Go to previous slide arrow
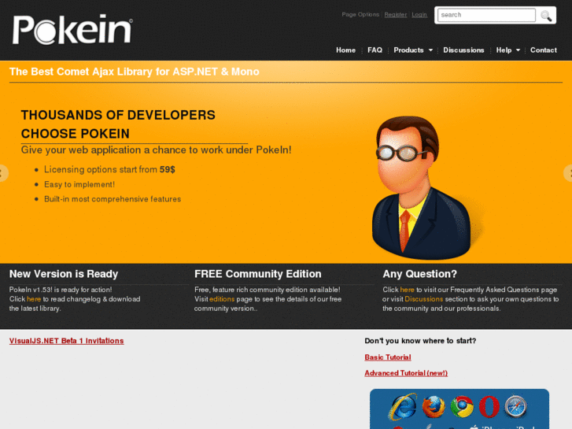This screenshot has width=572, height=429. click(x=3, y=173)
